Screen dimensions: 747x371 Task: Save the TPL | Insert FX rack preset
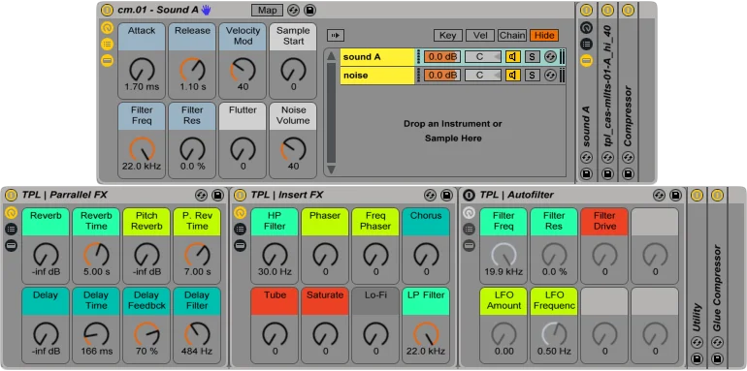[x=446, y=195]
